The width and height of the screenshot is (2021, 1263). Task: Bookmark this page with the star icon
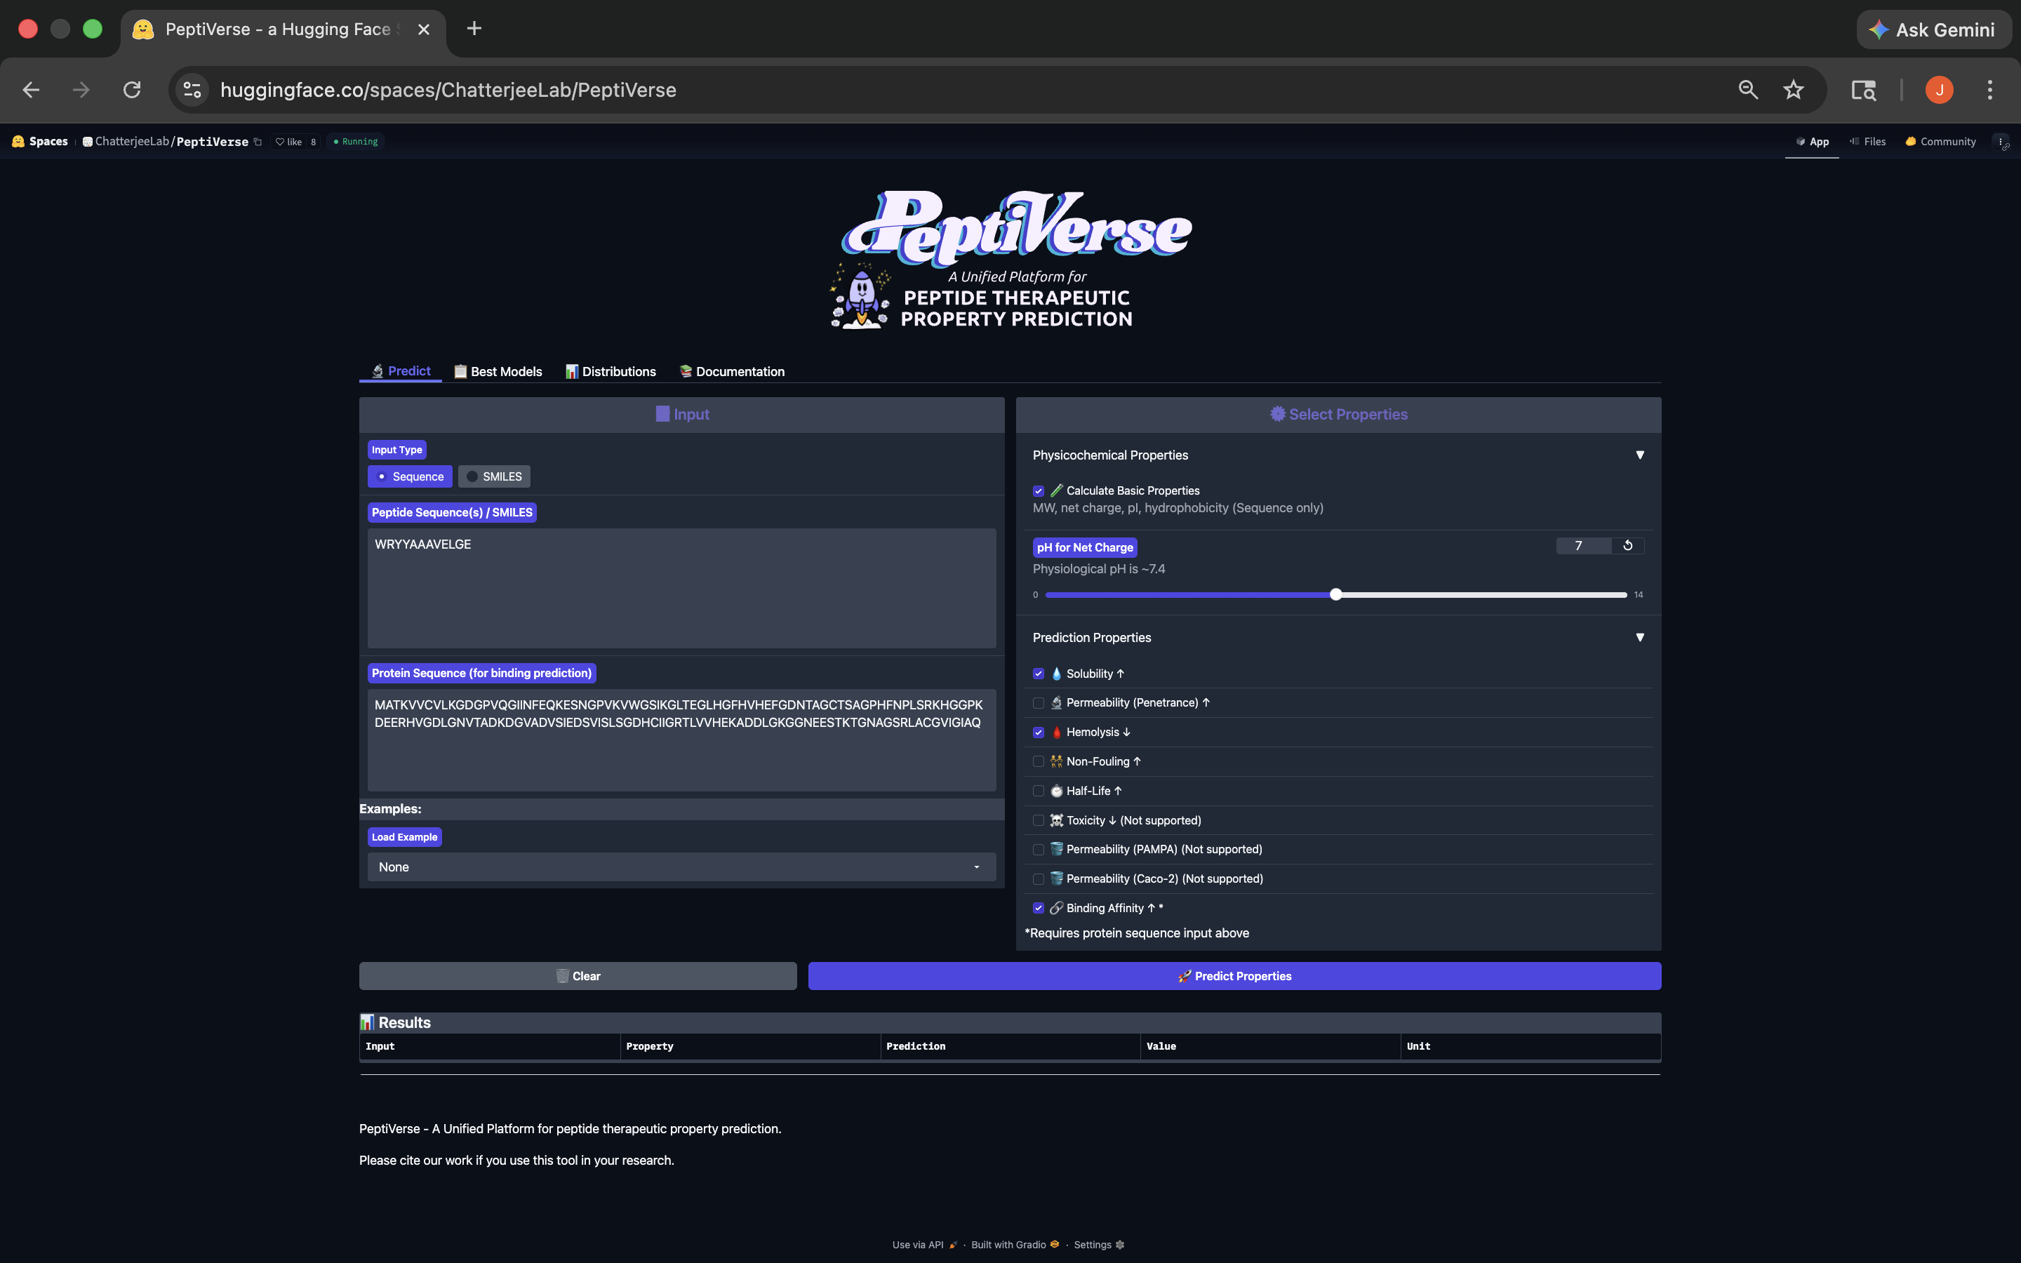[1793, 91]
